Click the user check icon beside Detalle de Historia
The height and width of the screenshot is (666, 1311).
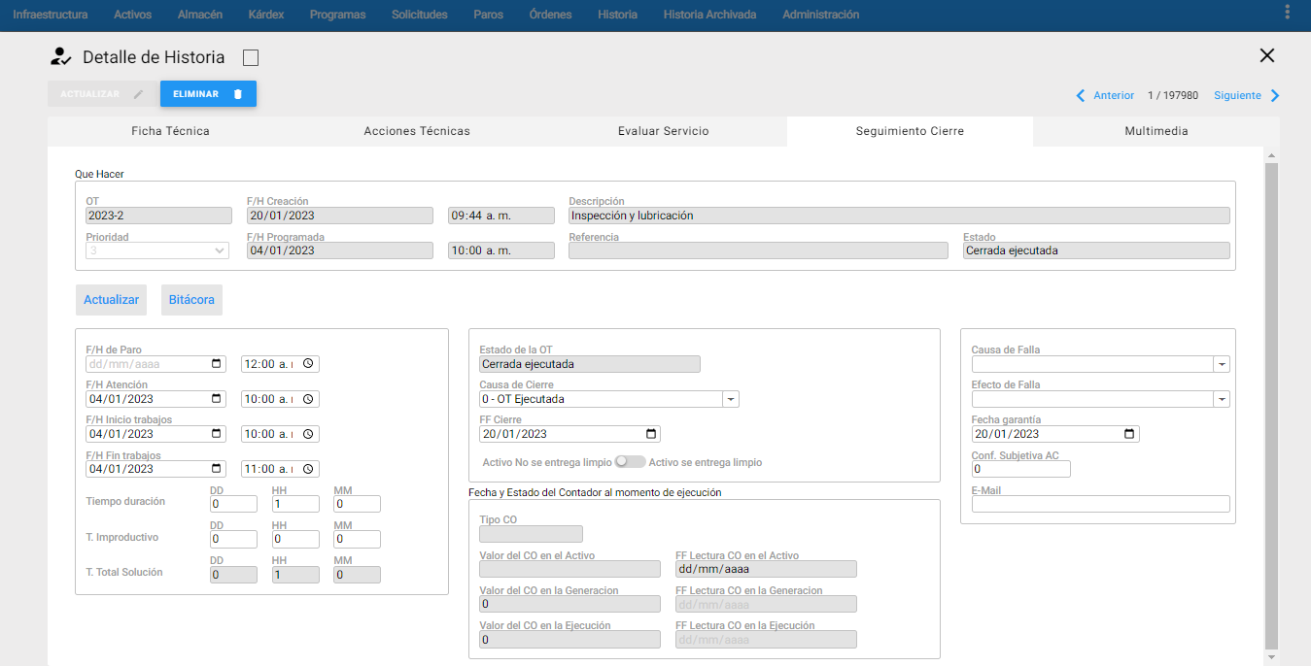(61, 56)
